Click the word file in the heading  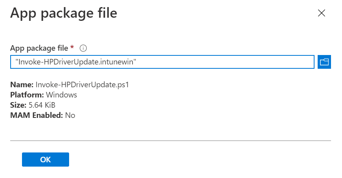coord(107,13)
